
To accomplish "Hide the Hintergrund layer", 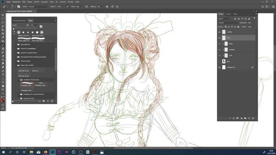I will pyautogui.click(x=220, y=67).
